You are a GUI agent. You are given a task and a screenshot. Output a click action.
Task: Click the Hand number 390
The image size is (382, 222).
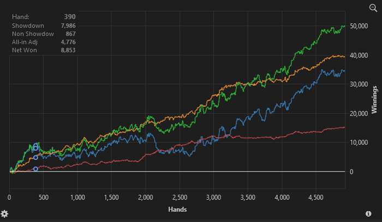(70, 17)
